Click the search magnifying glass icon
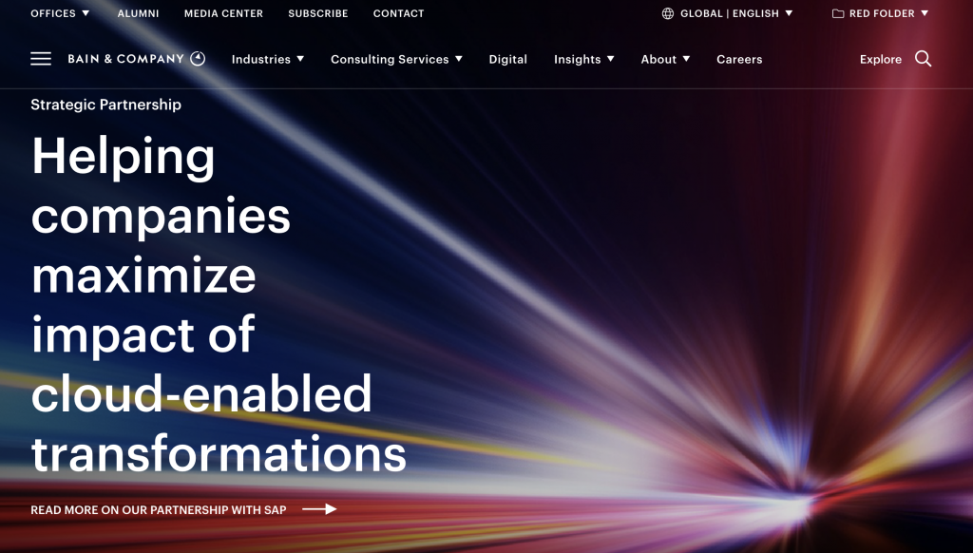Viewport: 973px width, 553px height. point(923,59)
